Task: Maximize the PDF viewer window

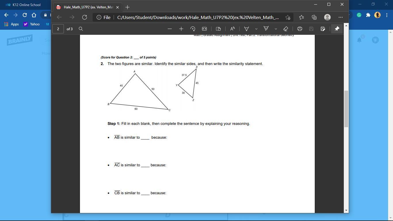Action: tap(329, 4)
